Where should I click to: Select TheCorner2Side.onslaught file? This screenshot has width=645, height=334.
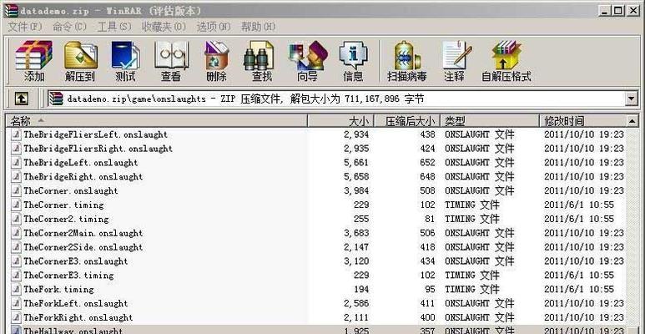coord(83,247)
